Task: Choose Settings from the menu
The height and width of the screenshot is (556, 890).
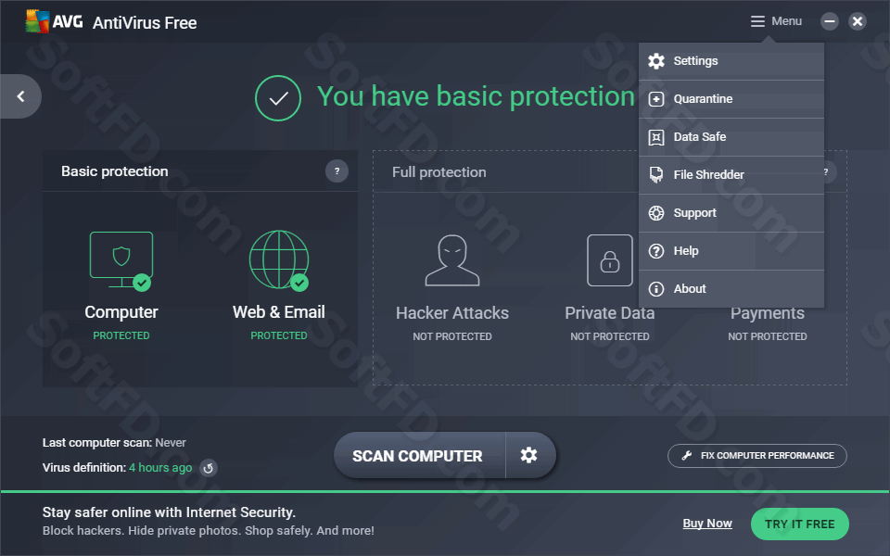Action: [x=731, y=61]
